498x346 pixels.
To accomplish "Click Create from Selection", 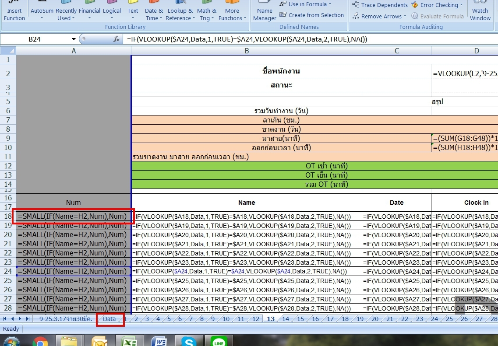I will pyautogui.click(x=311, y=15).
